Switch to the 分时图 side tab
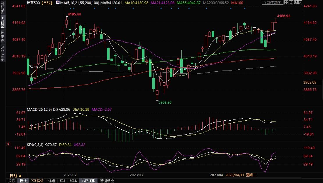This screenshot has height=183, width=323. pyautogui.click(x=3, y=8)
